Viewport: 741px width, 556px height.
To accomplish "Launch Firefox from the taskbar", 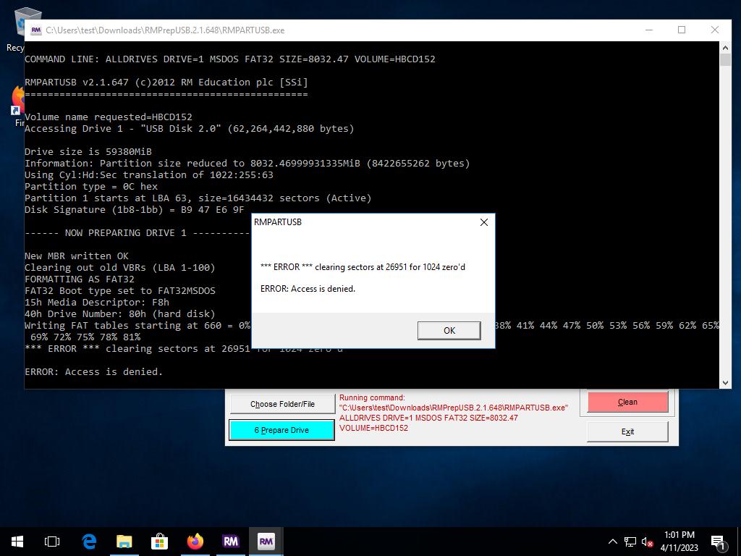I will pos(195,541).
